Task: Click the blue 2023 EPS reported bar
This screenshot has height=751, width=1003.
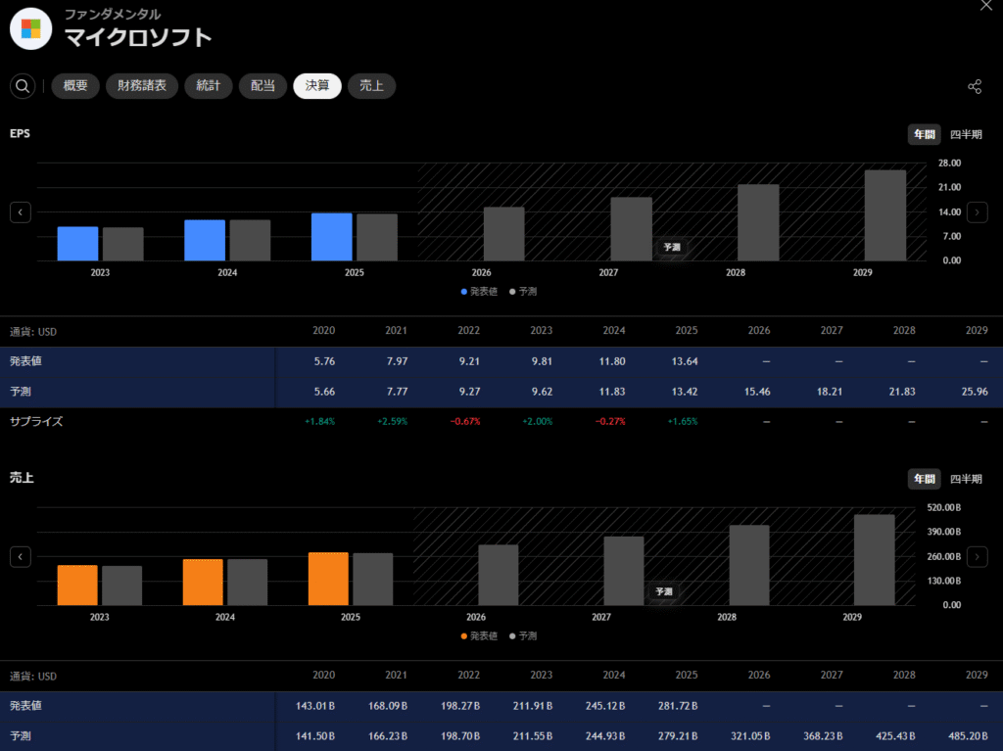Action: pos(78,244)
